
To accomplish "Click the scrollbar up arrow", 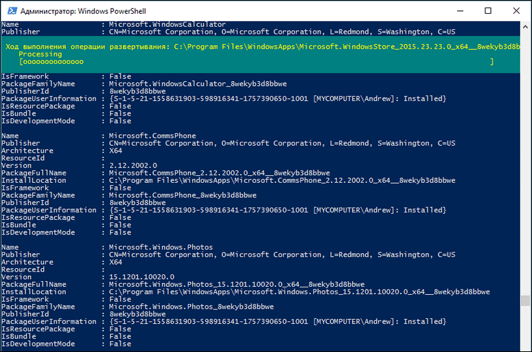I will coord(525,27).
